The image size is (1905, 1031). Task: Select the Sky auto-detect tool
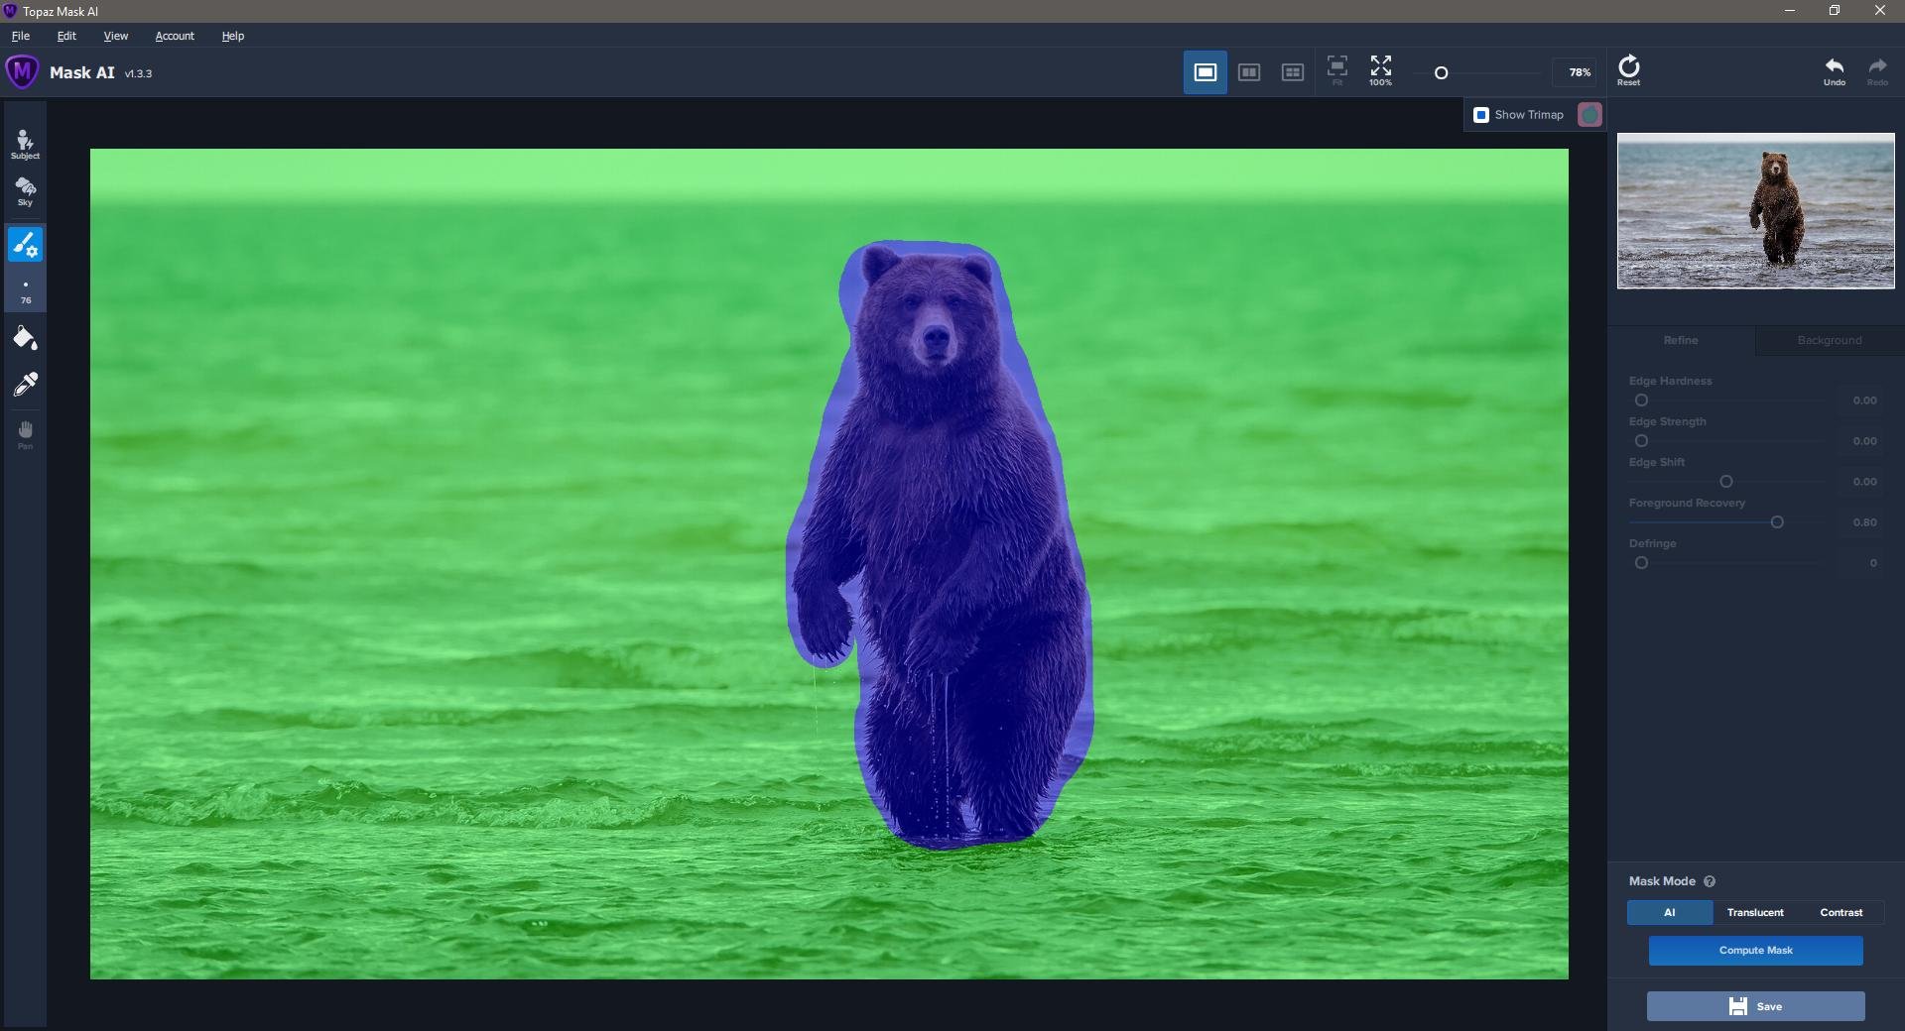25,191
